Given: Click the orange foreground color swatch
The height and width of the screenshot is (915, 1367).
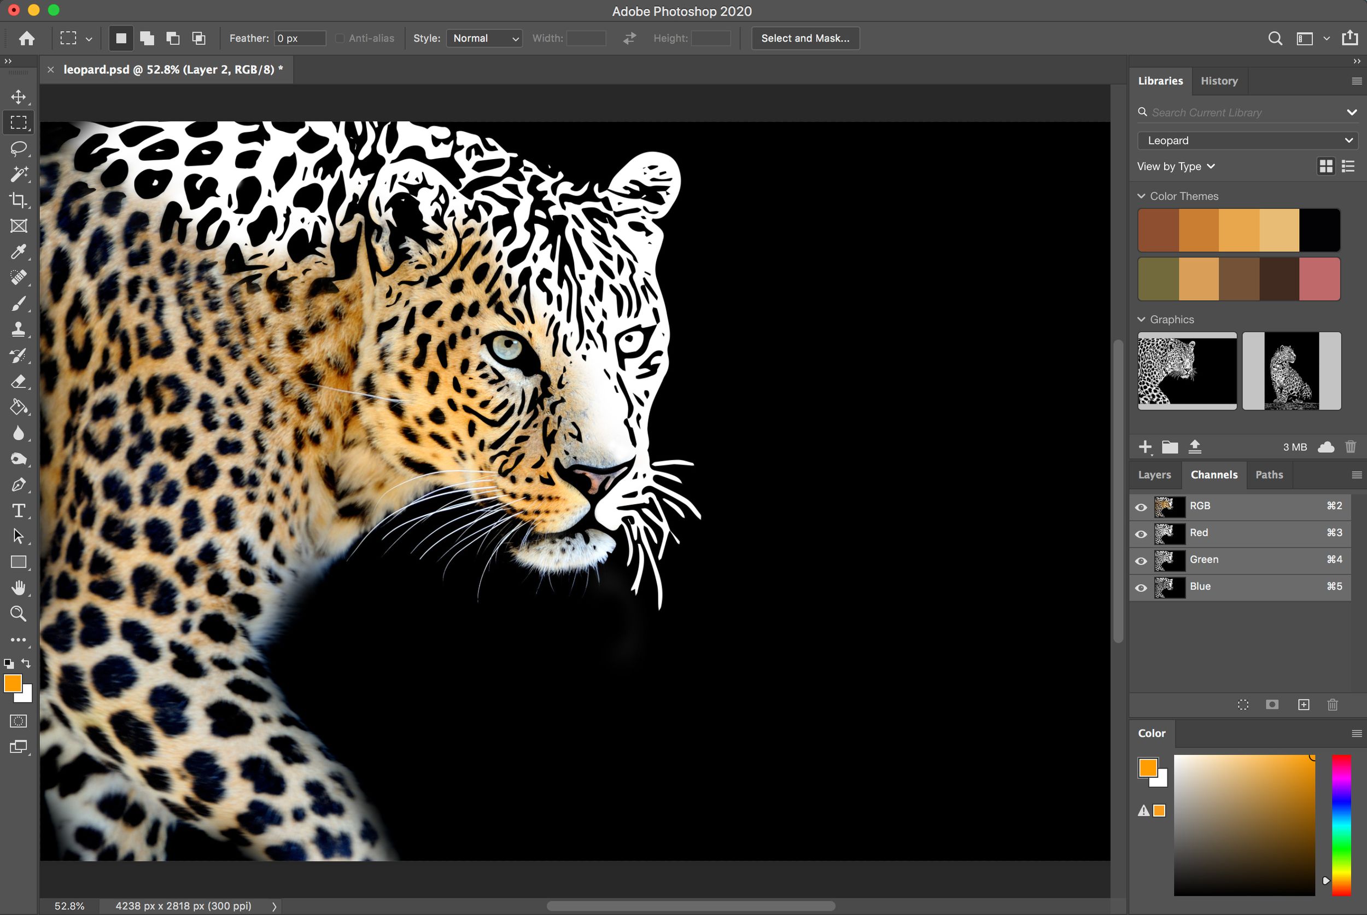Looking at the screenshot, I should pyautogui.click(x=13, y=684).
